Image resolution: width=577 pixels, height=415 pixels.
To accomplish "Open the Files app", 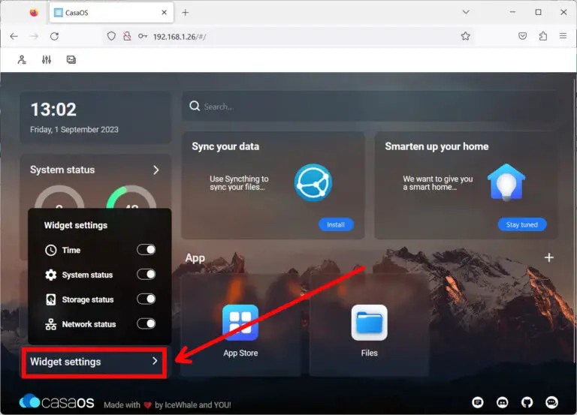I will click(x=369, y=323).
